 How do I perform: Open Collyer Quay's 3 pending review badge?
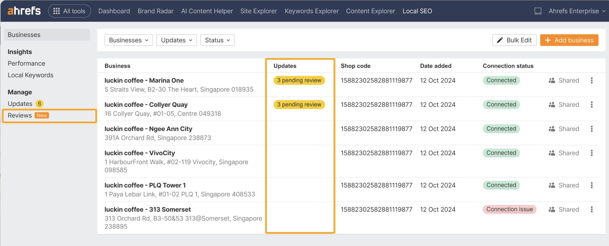299,104
